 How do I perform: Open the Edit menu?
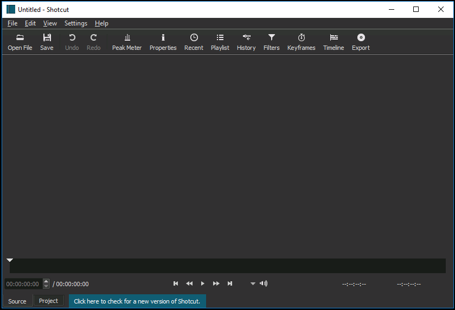point(30,23)
